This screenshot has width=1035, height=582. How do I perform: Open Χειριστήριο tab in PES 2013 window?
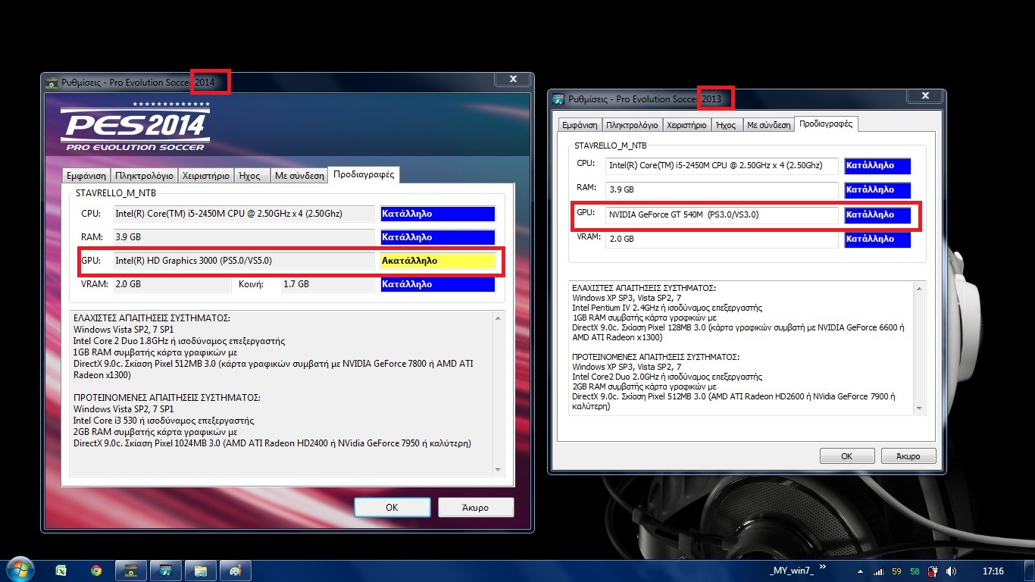pos(688,125)
